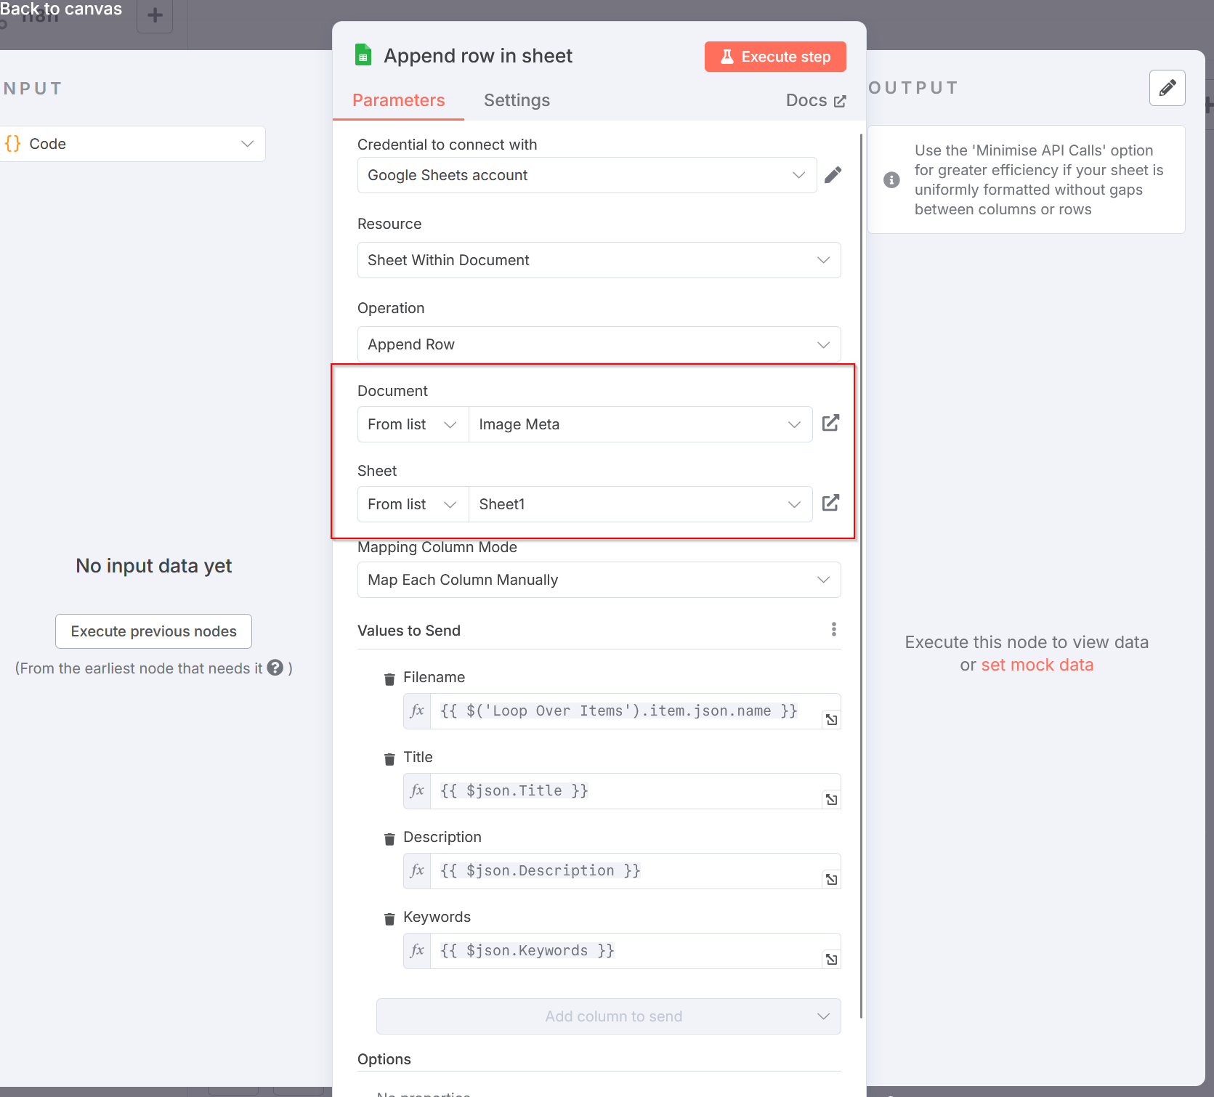Delete the Keywords column mapping
This screenshot has width=1214, height=1097.
click(x=389, y=918)
